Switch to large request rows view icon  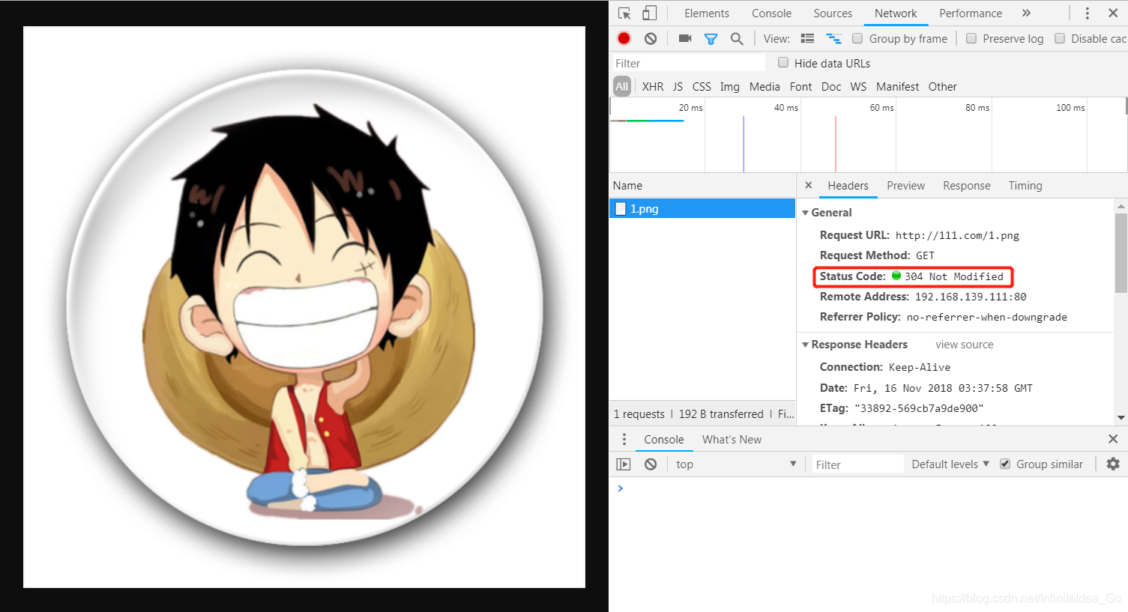click(807, 39)
